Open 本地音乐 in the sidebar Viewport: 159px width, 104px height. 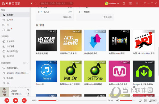(x=15, y=41)
